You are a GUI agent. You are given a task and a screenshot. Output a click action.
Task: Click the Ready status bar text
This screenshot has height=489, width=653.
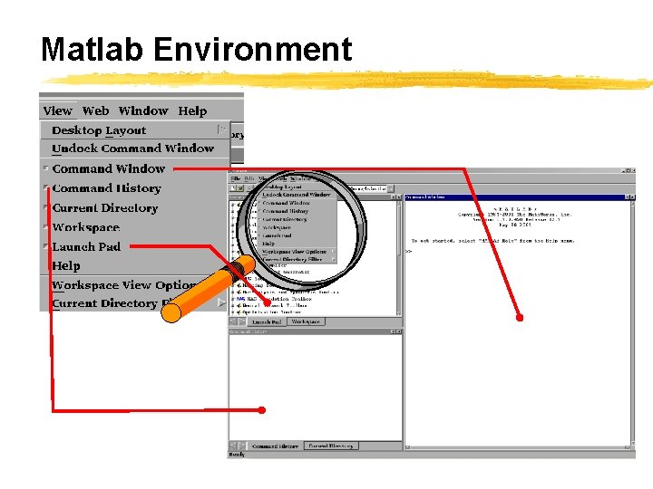[237, 455]
